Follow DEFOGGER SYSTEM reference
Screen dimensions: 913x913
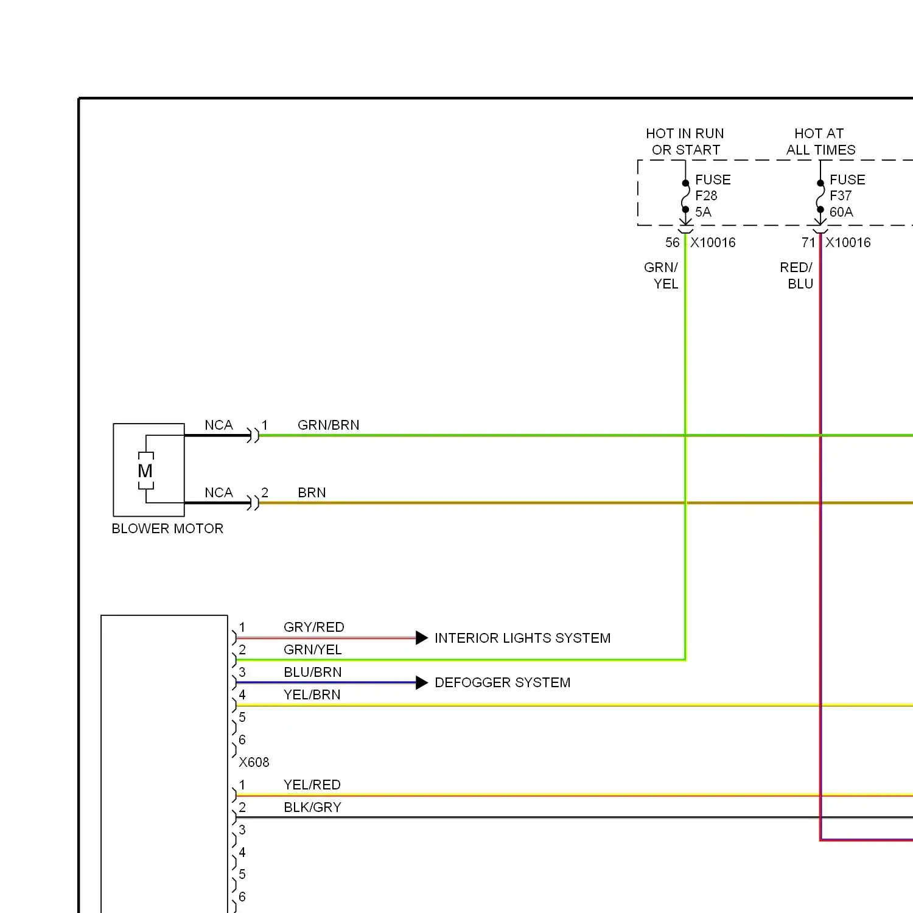pos(503,682)
